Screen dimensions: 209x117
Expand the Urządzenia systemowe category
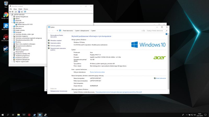pyautogui.click(x=12, y=58)
